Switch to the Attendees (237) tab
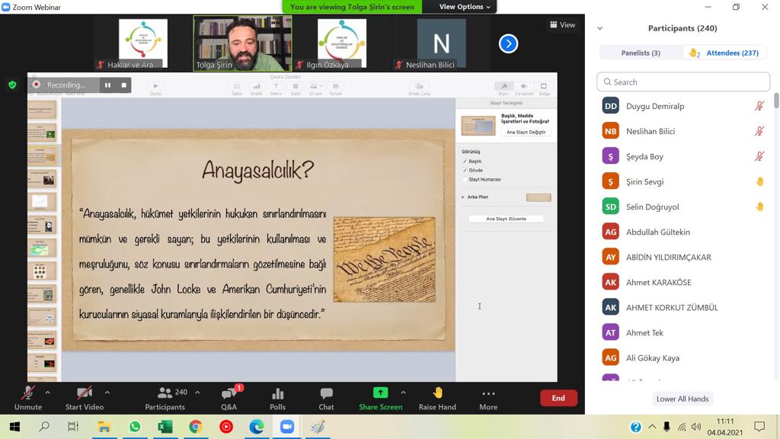Viewport: 780px width, 439px height. 725,53
